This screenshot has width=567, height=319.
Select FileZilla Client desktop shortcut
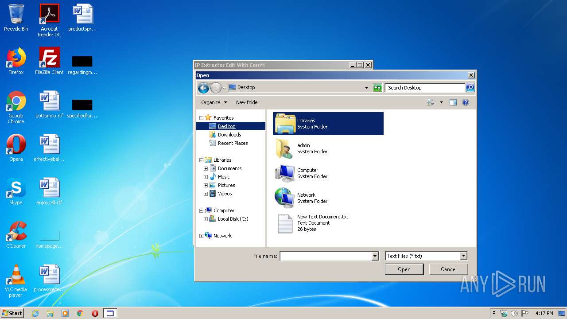(x=49, y=61)
